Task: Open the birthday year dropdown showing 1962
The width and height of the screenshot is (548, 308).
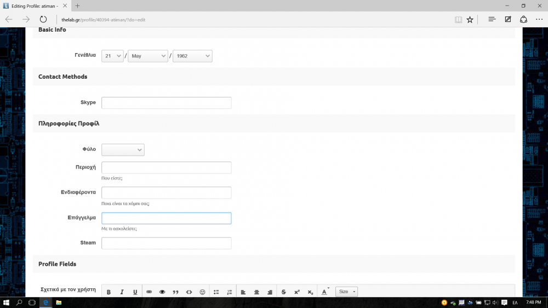Action: [192, 56]
